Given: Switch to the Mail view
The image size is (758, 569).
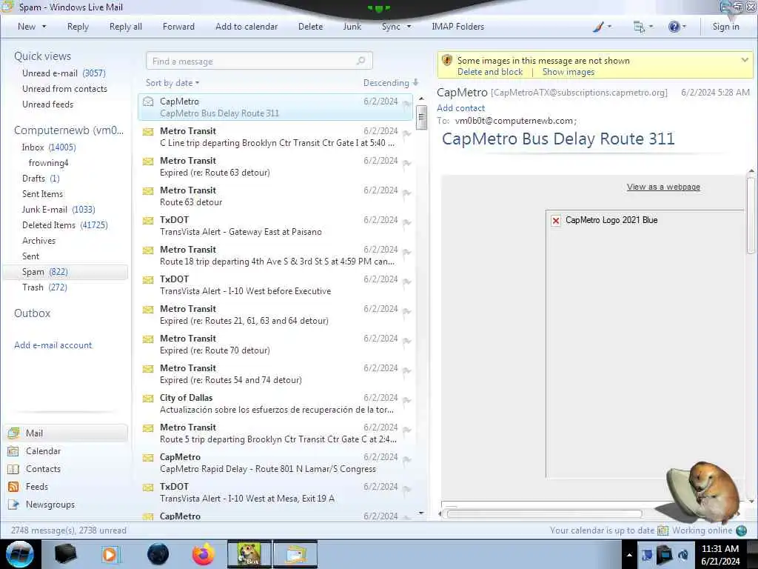Looking at the screenshot, I should [x=66, y=433].
